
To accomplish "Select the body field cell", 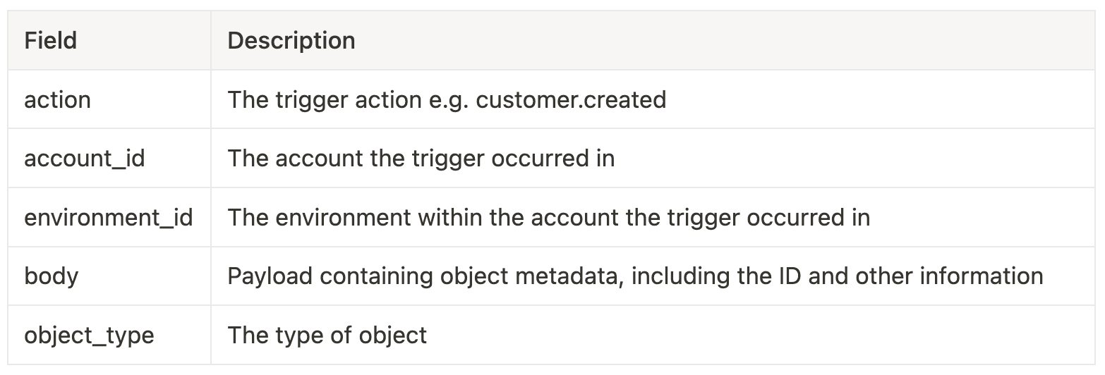I will pyautogui.click(x=51, y=276).
